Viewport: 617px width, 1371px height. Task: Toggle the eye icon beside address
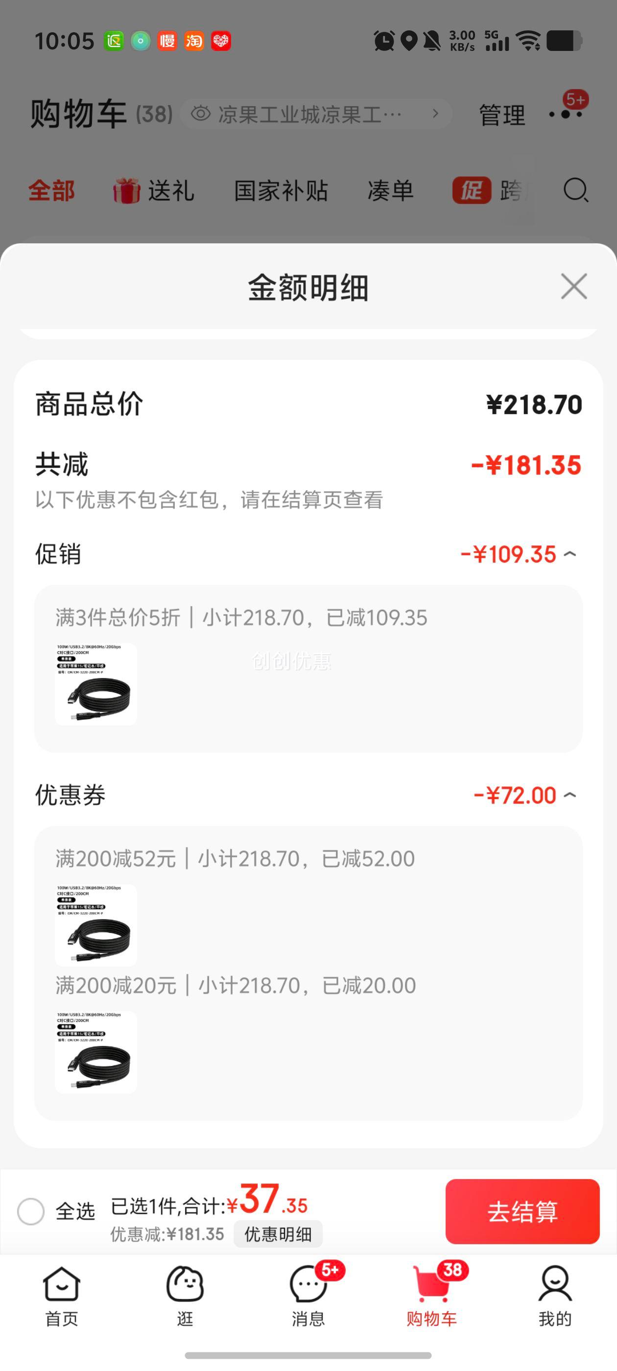click(201, 114)
